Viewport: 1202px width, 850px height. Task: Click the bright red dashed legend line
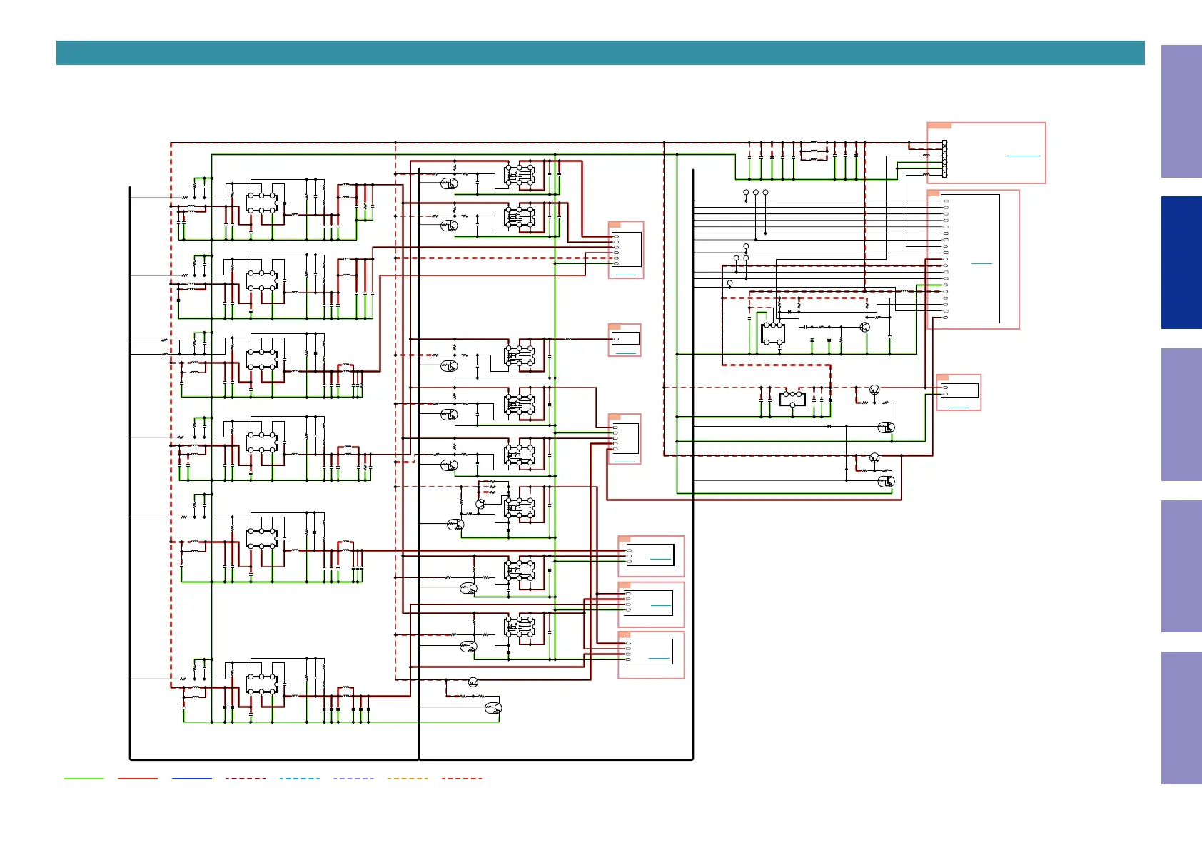462,778
